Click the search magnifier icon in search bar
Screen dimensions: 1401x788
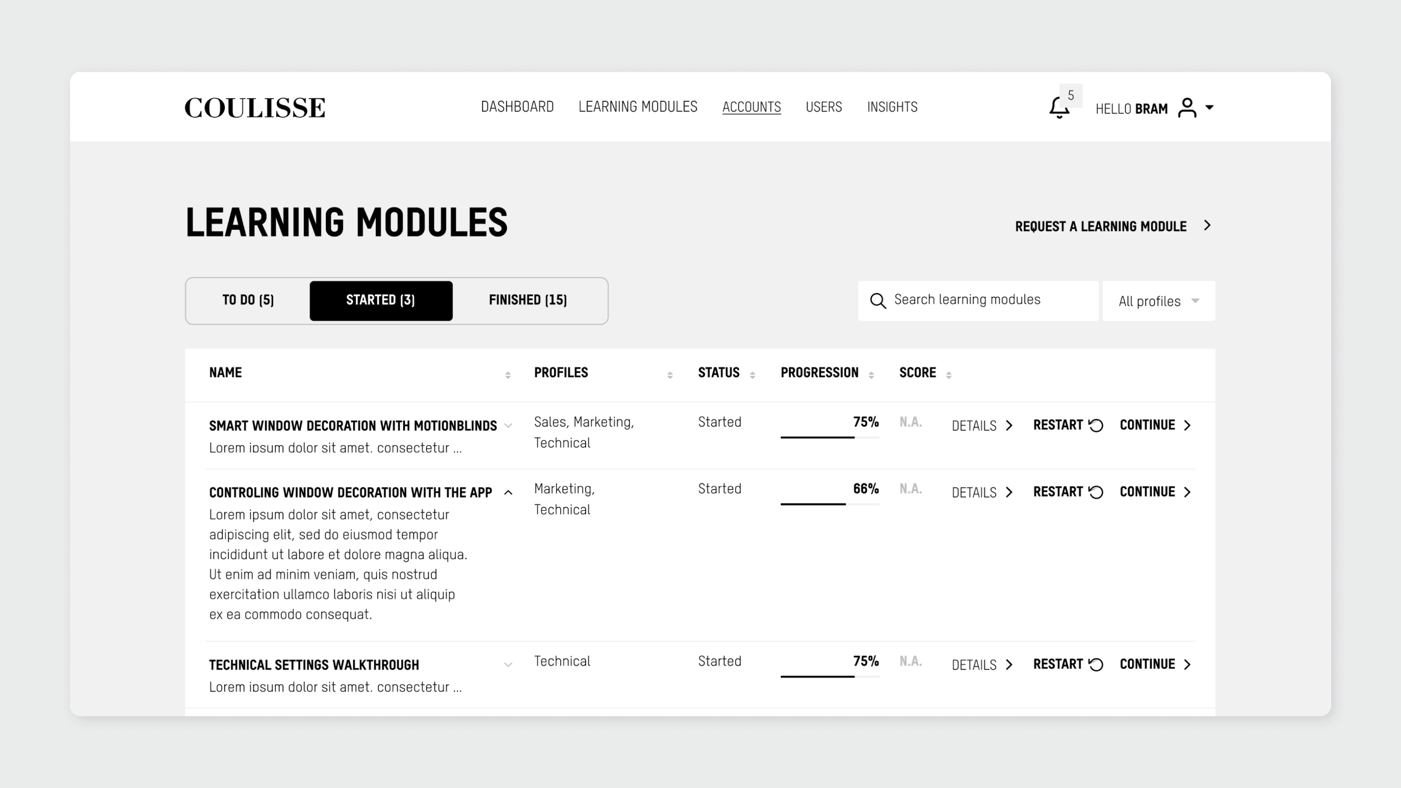pyautogui.click(x=877, y=301)
